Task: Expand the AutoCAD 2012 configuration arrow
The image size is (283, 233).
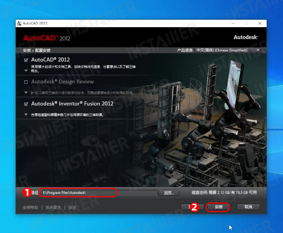Action: pos(26,71)
